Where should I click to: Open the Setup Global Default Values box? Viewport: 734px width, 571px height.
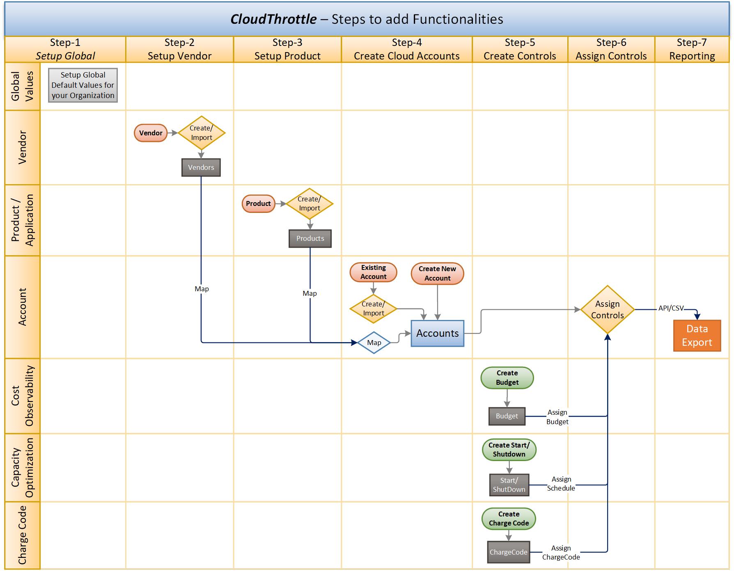tap(83, 86)
